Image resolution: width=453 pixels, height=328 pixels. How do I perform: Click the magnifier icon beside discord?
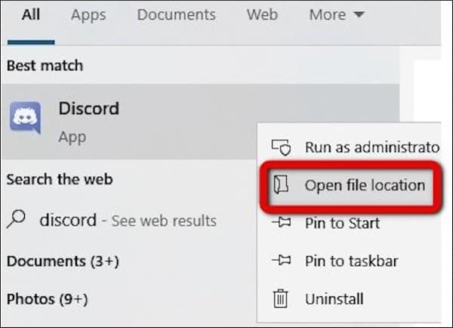tap(16, 219)
